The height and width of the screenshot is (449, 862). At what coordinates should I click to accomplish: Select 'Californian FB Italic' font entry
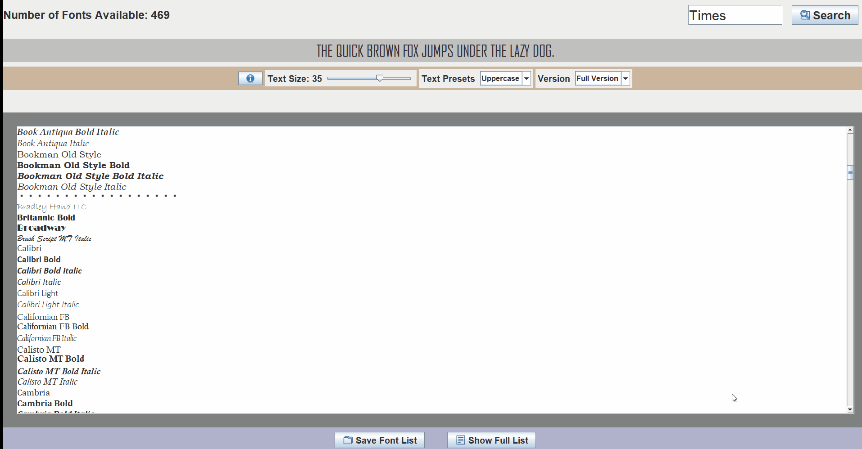pos(47,338)
